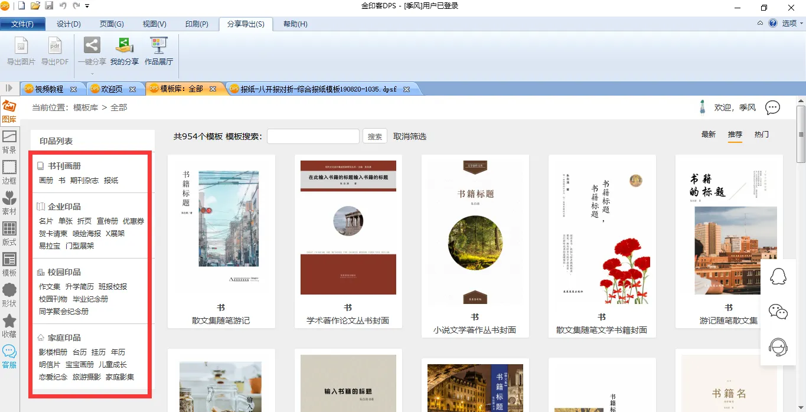Click the Export Image (导出图片) icon

21,46
